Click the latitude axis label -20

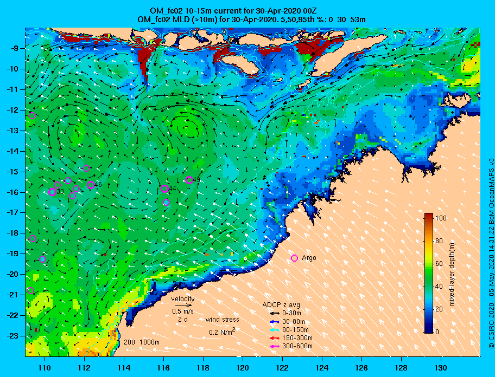[x=13, y=274]
